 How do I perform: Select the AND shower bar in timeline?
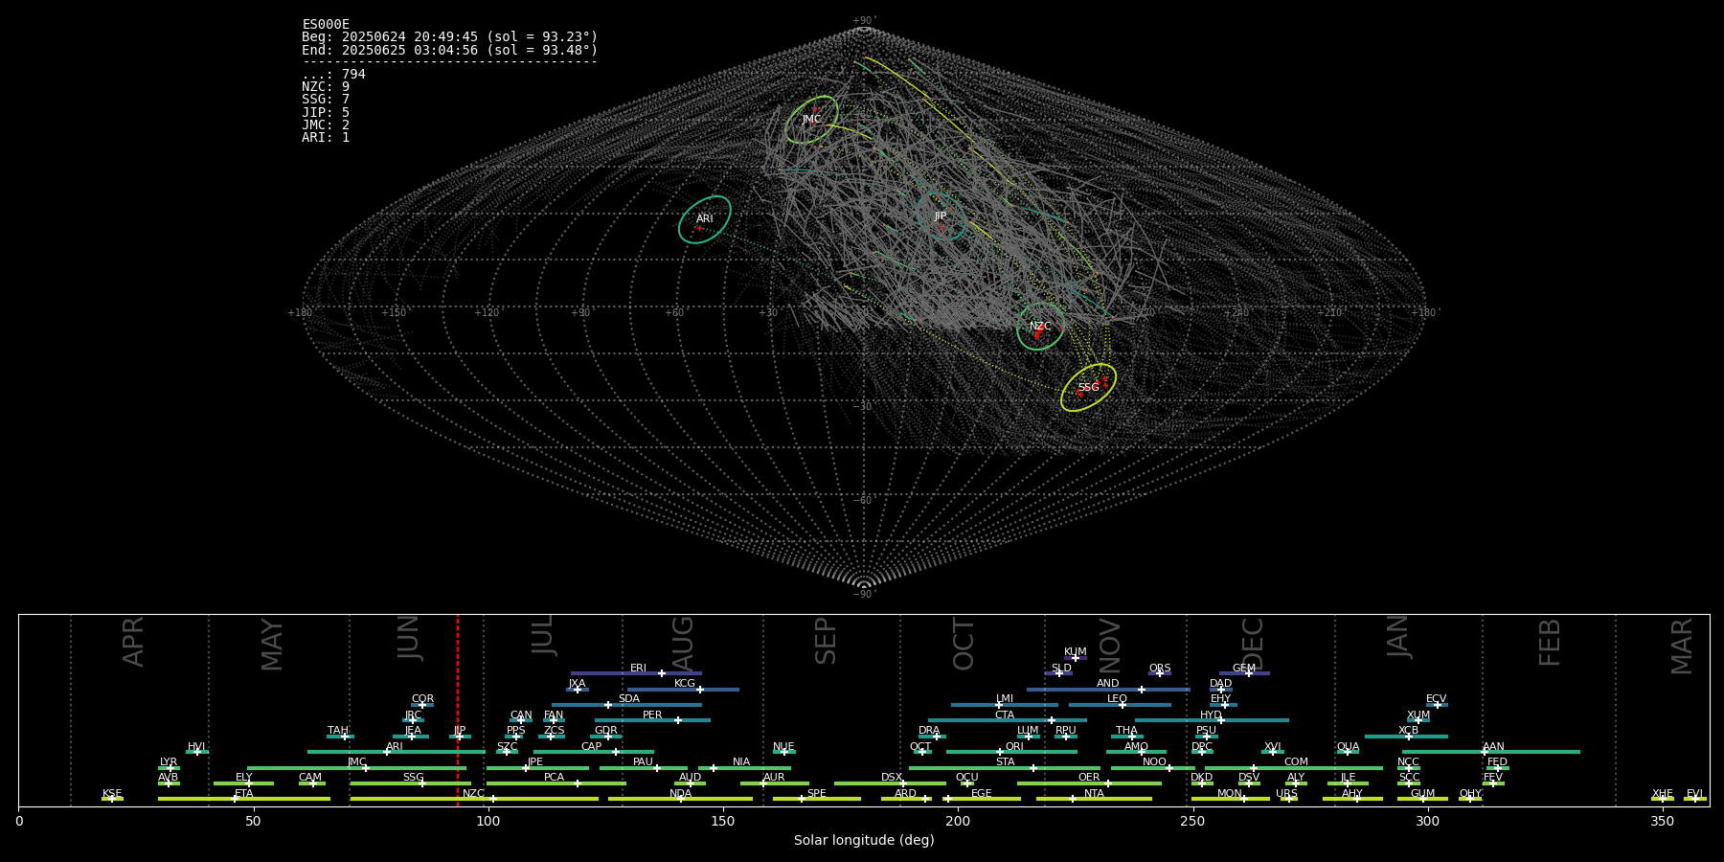(1108, 690)
